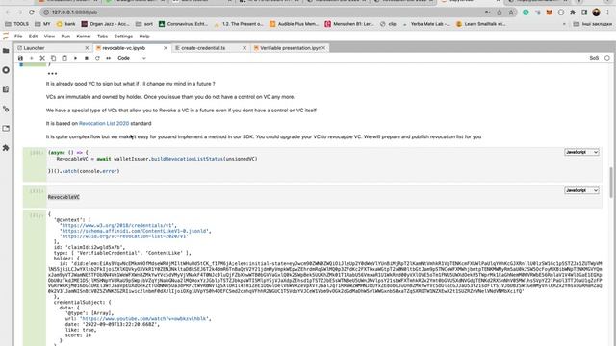The image size is (616, 346).
Task: Open the Edit menu
Action: [33, 37]
